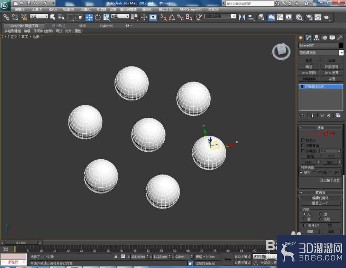This screenshot has width=346, height=268.
Task: Open the 视图 reference coordinate dropdown
Action: [x=120, y=16]
